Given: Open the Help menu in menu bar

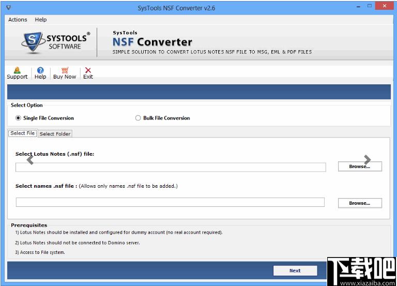Looking at the screenshot, I should 41,20.
